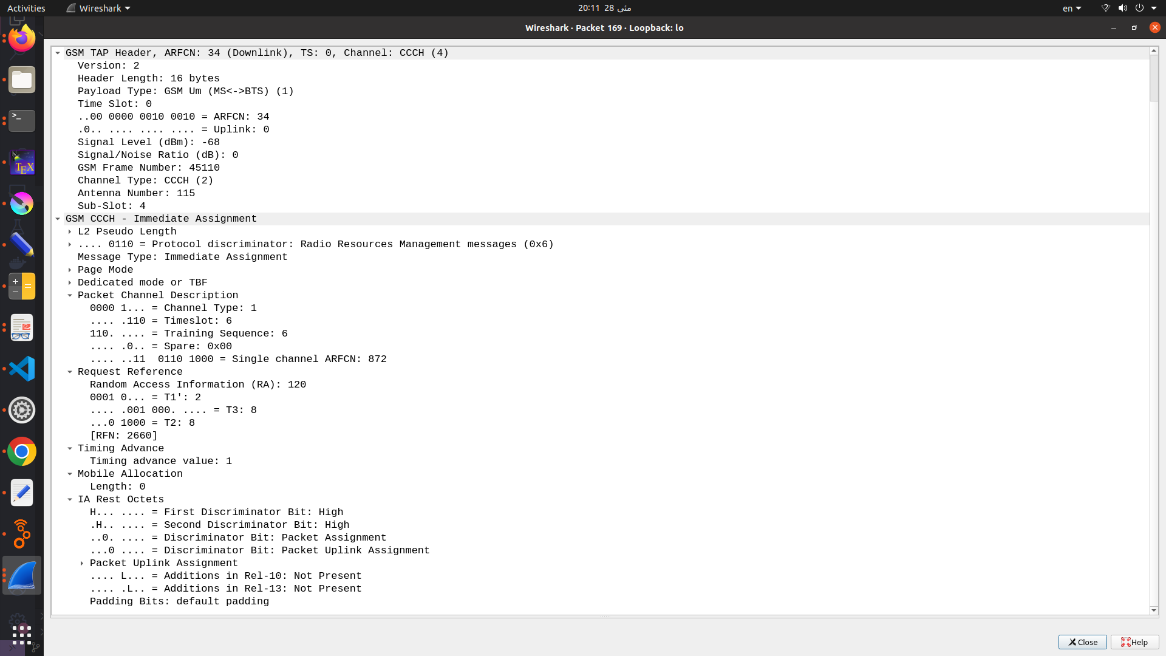
Task: Collapse Timing Advance node
Action: [70, 448]
